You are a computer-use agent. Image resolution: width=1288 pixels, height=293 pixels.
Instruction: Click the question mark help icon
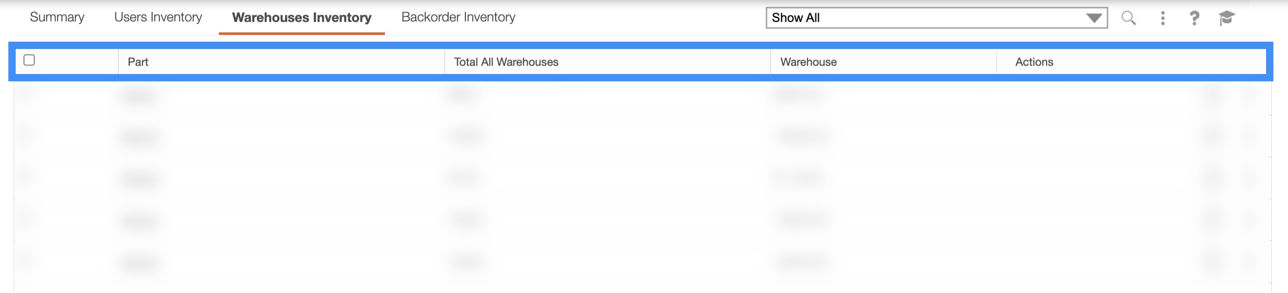pos(1194,18)
